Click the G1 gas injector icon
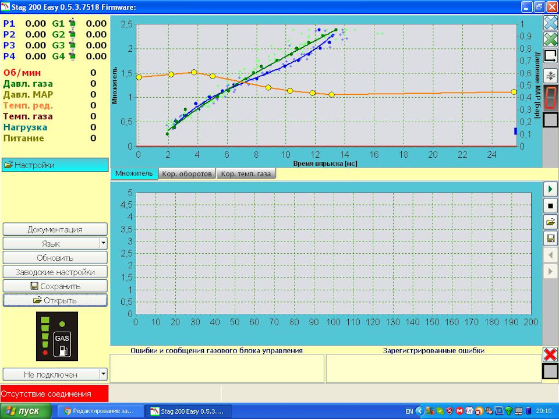 (x=72, y=23)
